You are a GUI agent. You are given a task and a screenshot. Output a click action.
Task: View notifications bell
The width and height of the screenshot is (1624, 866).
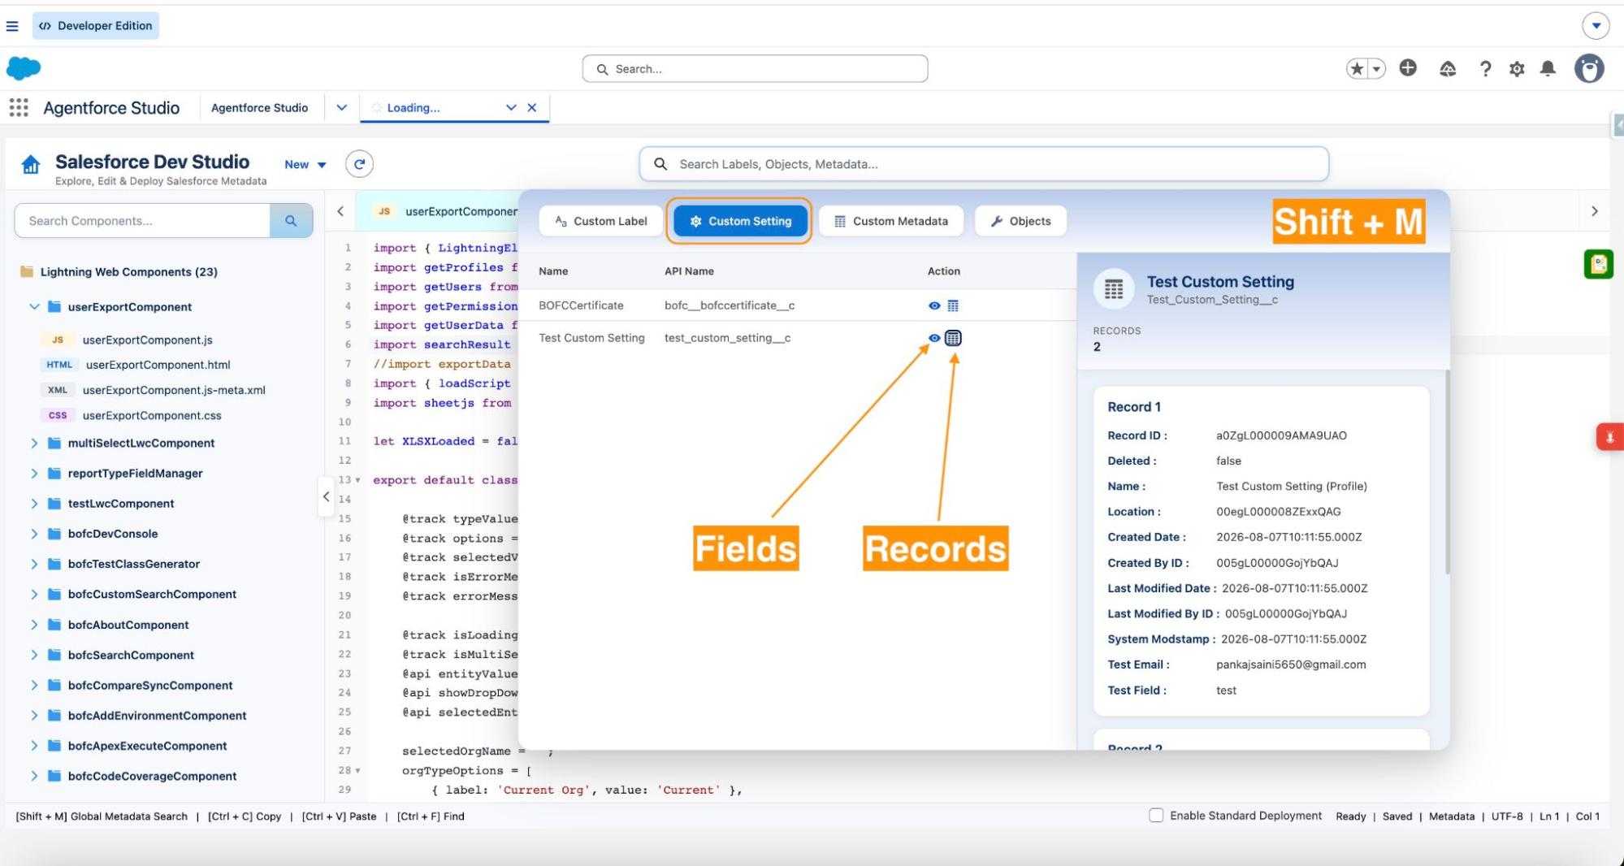tap(1548, 69)
